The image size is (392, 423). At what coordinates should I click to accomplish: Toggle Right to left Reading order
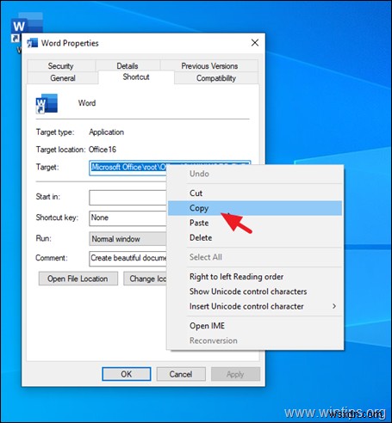[x=255, y=277]
